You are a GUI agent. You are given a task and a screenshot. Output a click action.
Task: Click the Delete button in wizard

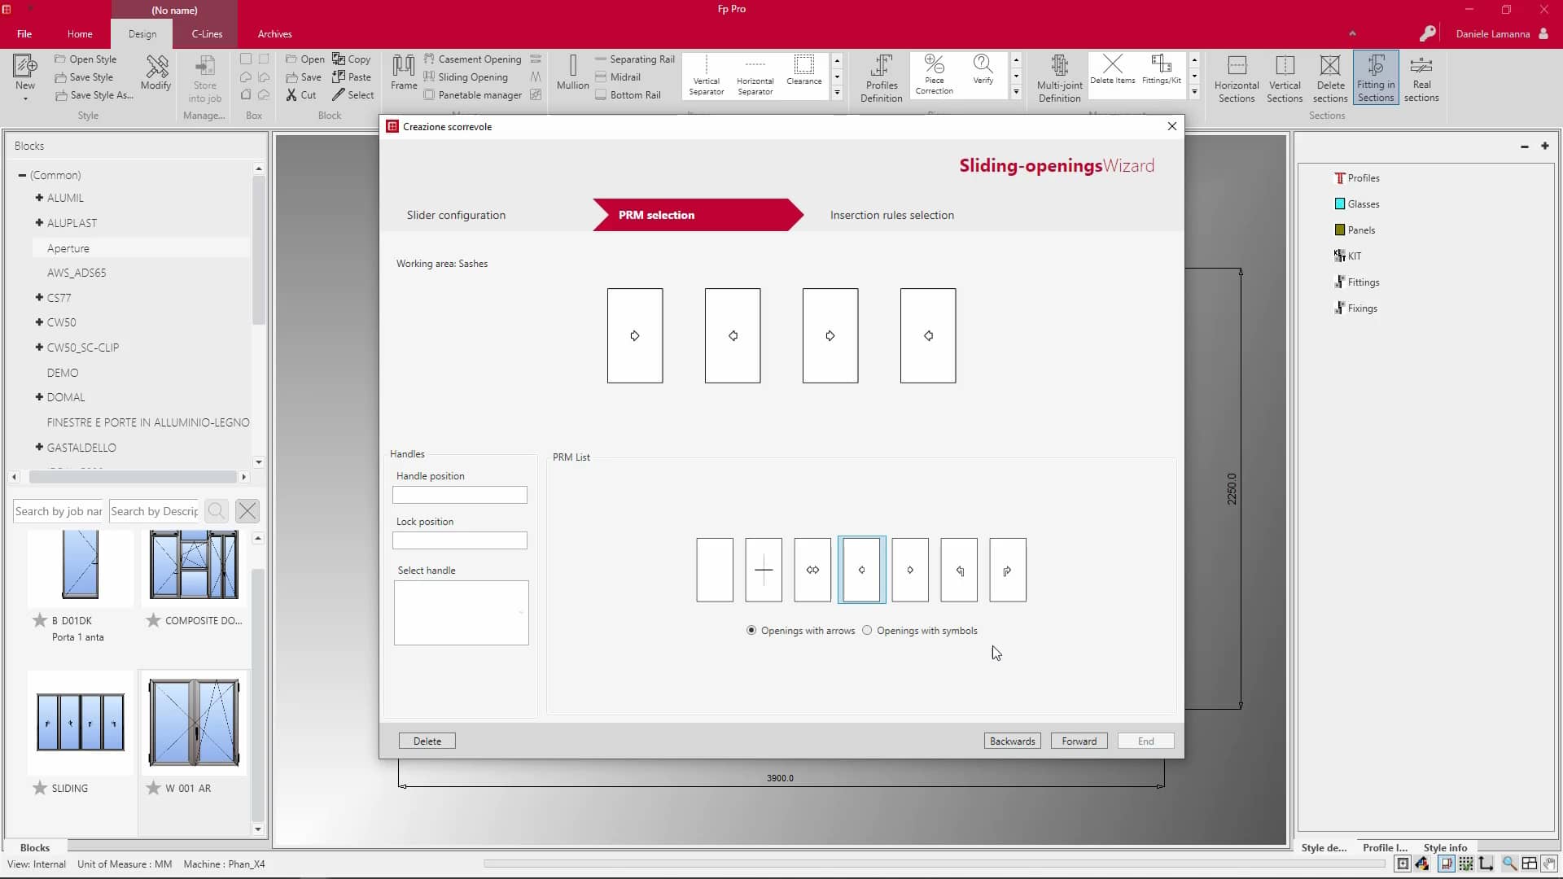coord(427,741)
